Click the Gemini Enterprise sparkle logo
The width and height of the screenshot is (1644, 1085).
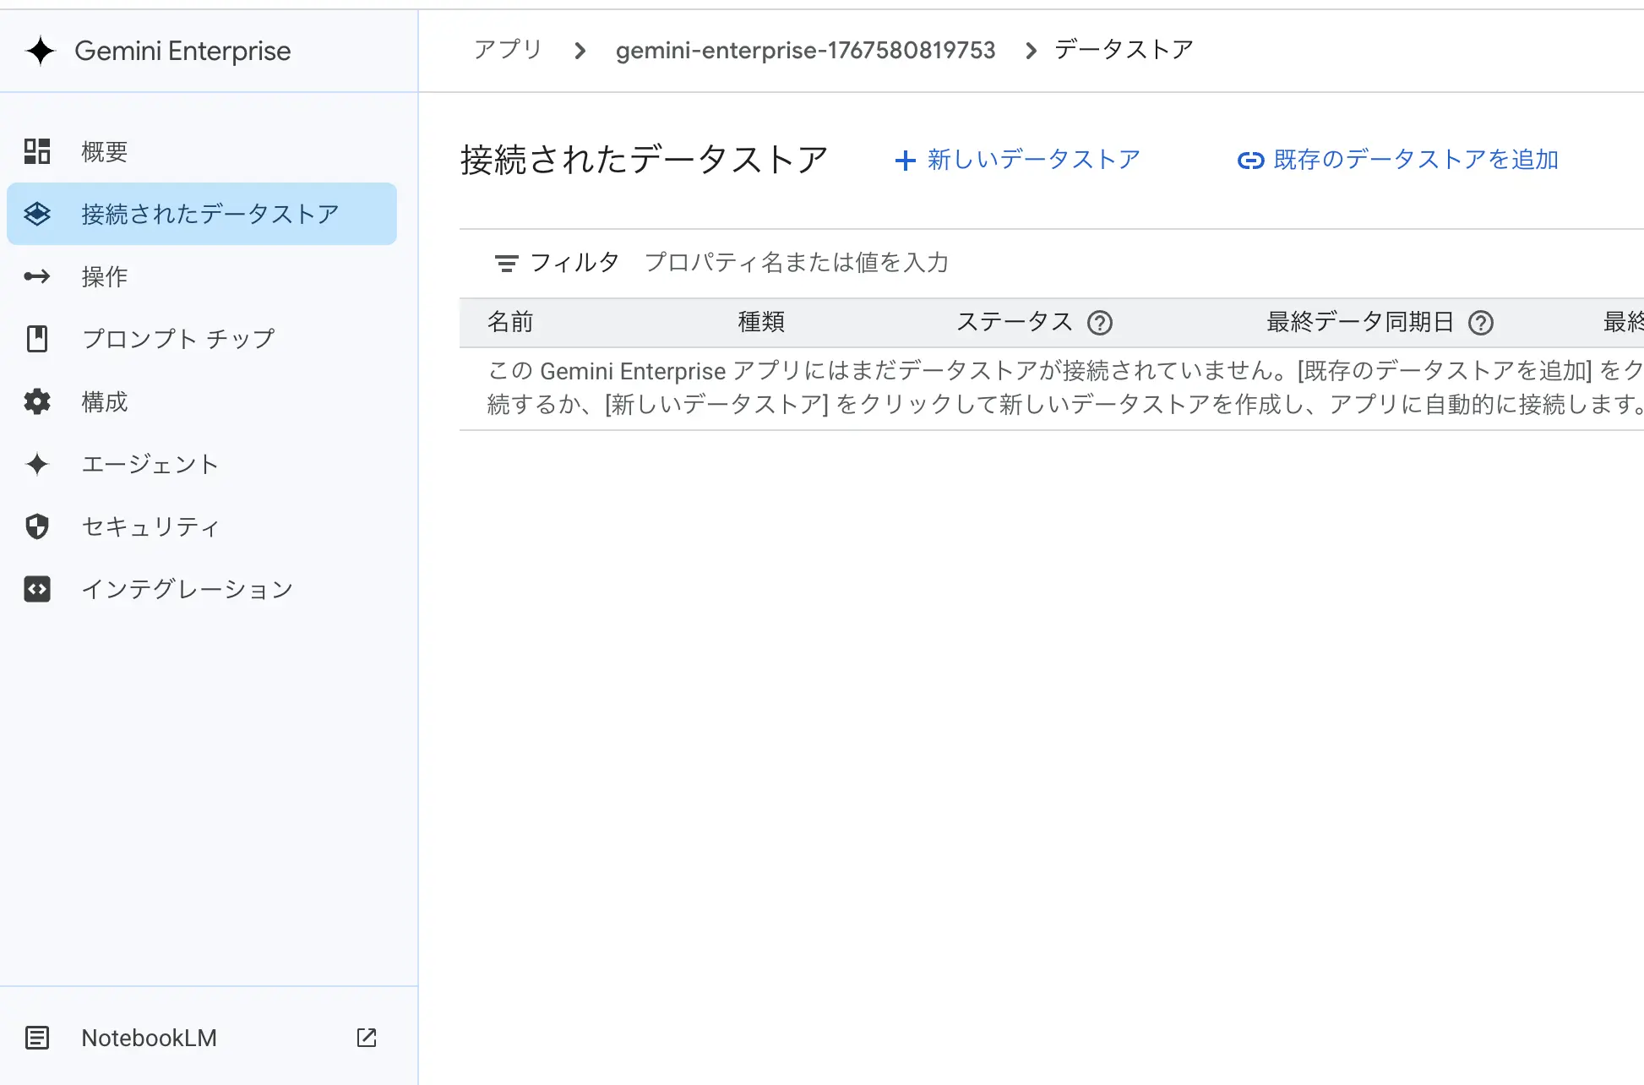pyautogui.click(x=40, y=51)
